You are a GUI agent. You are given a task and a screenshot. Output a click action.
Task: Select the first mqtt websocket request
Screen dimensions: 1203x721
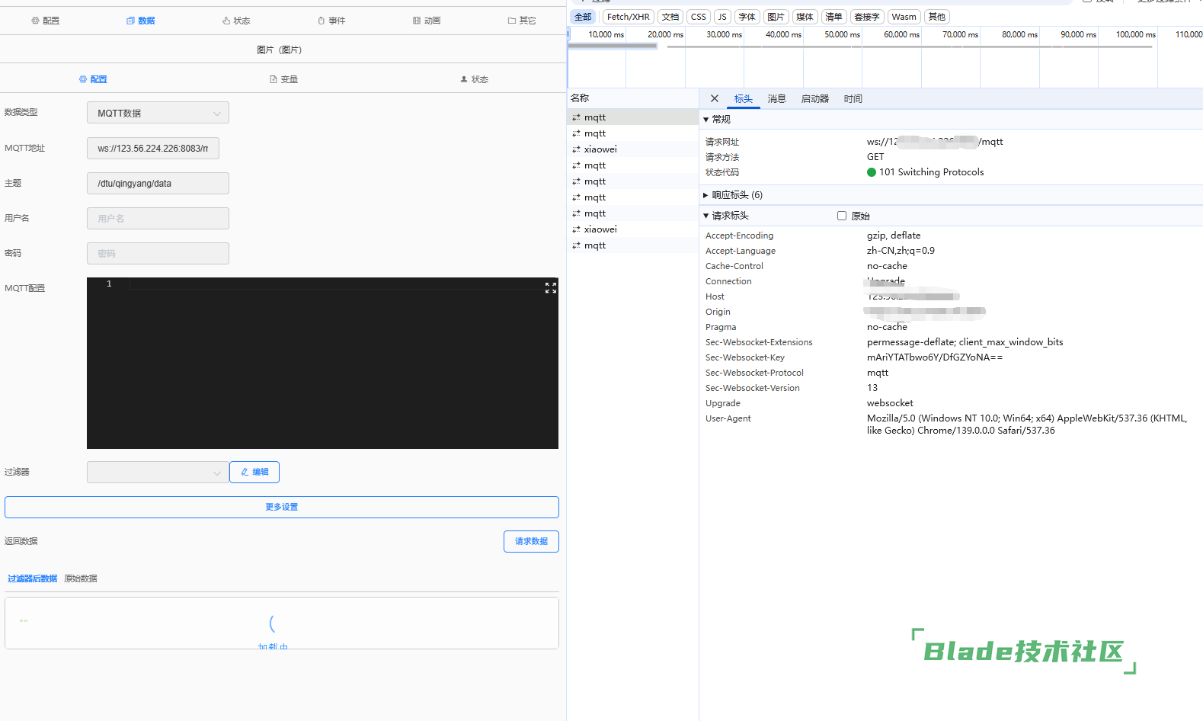point(594,117)
